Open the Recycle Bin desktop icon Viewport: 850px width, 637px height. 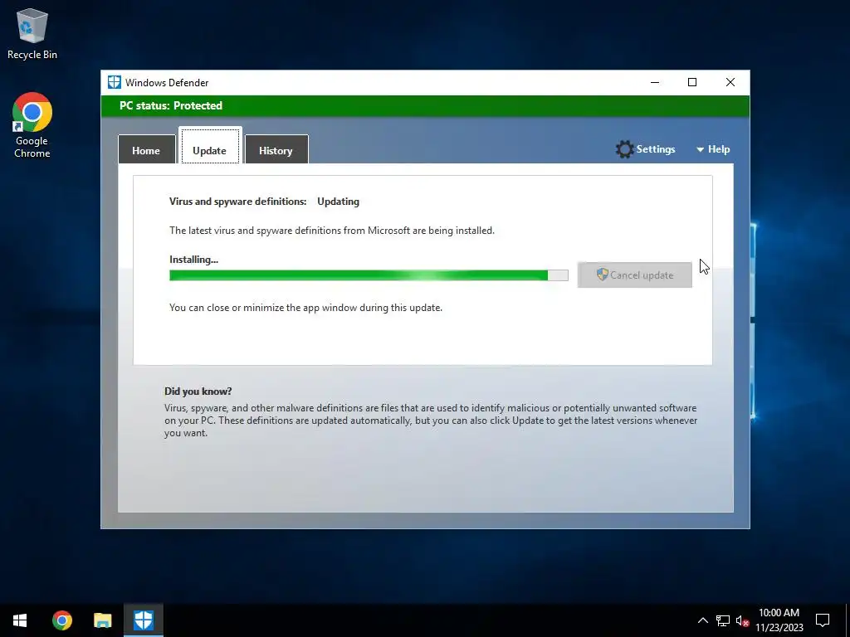click(x=32, y=33)
